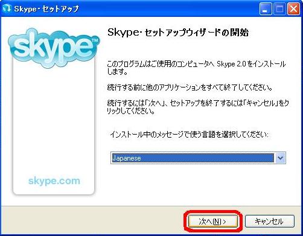Click the キャンセル cancel button

269,222
